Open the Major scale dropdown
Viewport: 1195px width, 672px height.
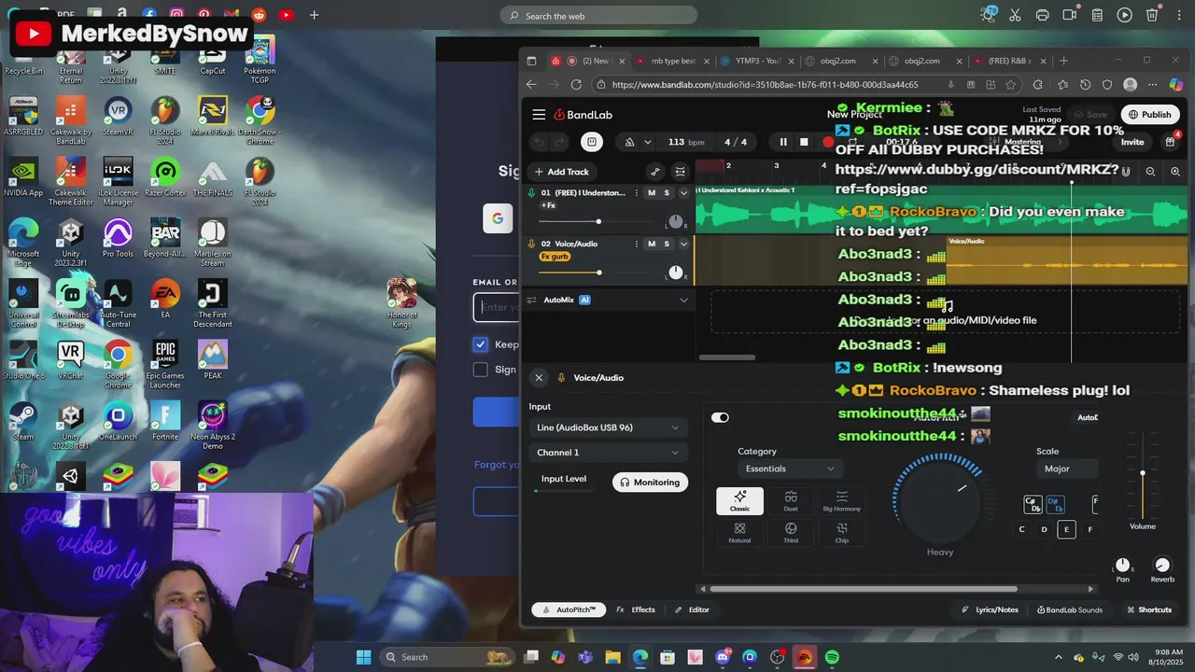pos(1066,469)
